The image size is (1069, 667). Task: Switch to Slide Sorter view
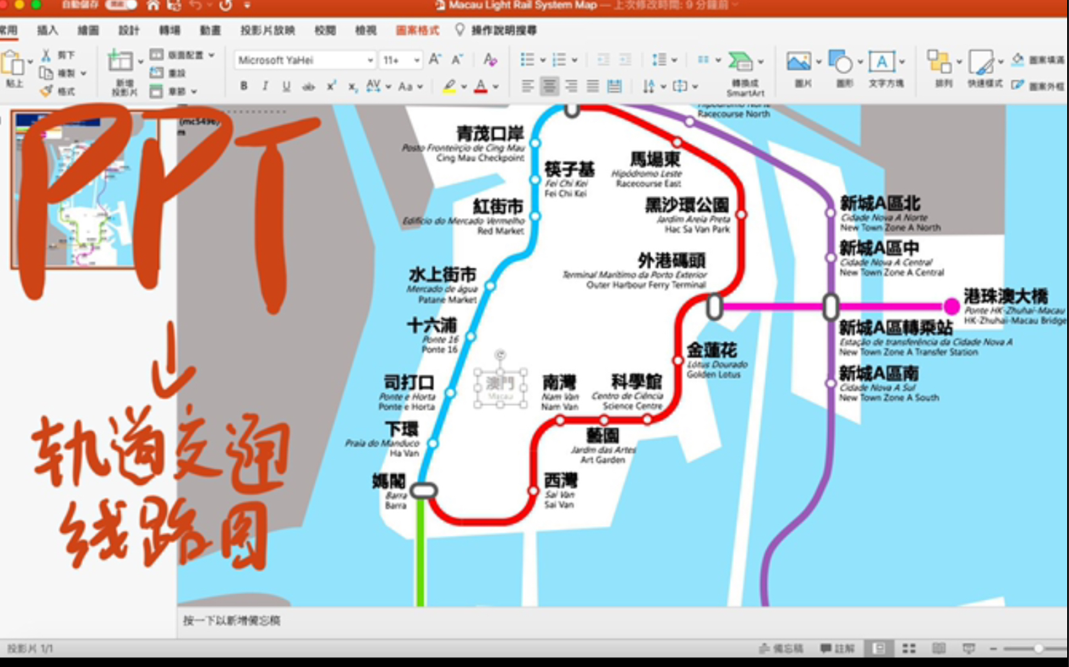[x=908, y=648]
